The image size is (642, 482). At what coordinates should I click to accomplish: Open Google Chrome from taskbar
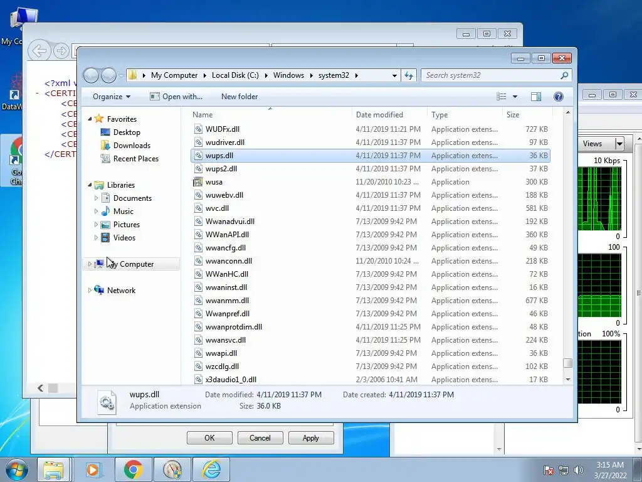pos(133,469)
